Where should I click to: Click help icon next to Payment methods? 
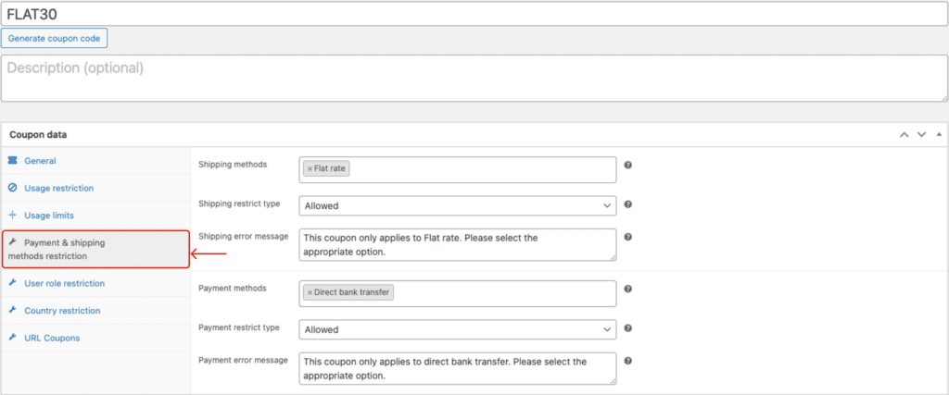click(628, 290)
